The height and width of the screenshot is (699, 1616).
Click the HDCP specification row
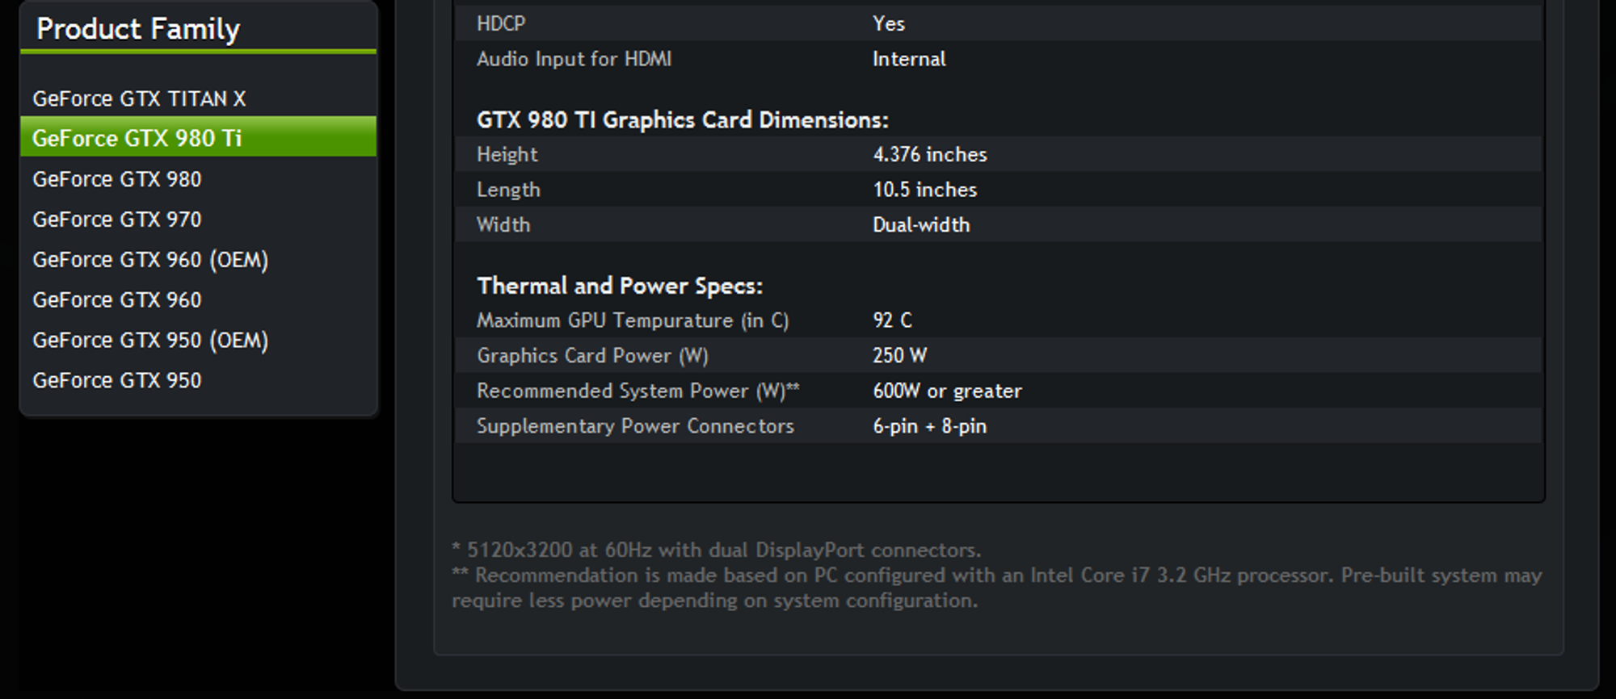pyautogui.click(x=999, y=23)
